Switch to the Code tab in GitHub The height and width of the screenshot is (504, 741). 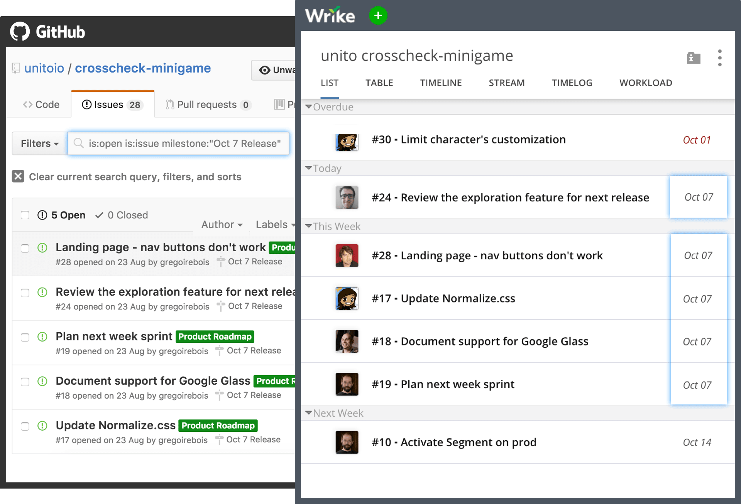tap(41, 105)
